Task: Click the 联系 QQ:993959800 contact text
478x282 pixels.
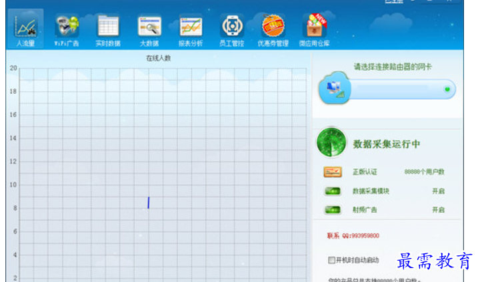Action: pyautogui.click(x=353, y=235)
